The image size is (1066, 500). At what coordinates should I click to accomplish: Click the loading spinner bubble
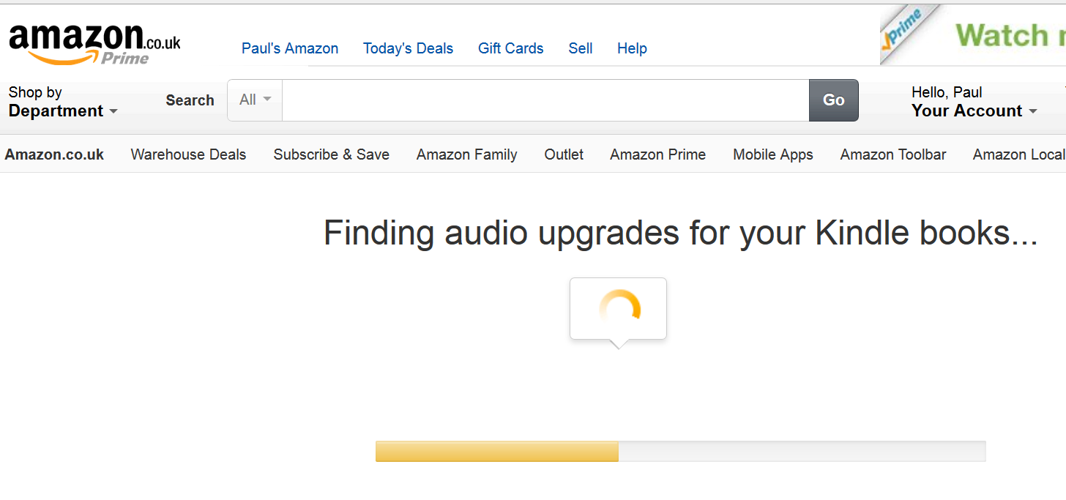pyautogui.click(x=617, y=308)
